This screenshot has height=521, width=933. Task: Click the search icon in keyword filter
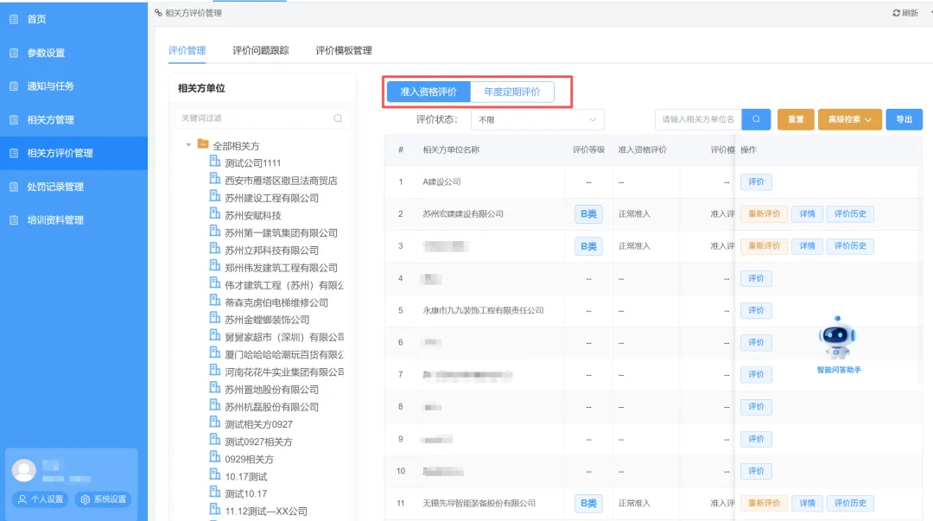[338, 118]
